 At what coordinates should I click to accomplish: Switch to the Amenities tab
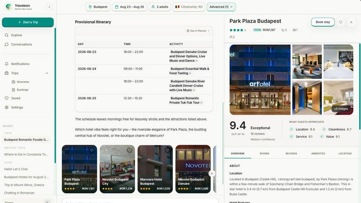click(x=318, y=153)
